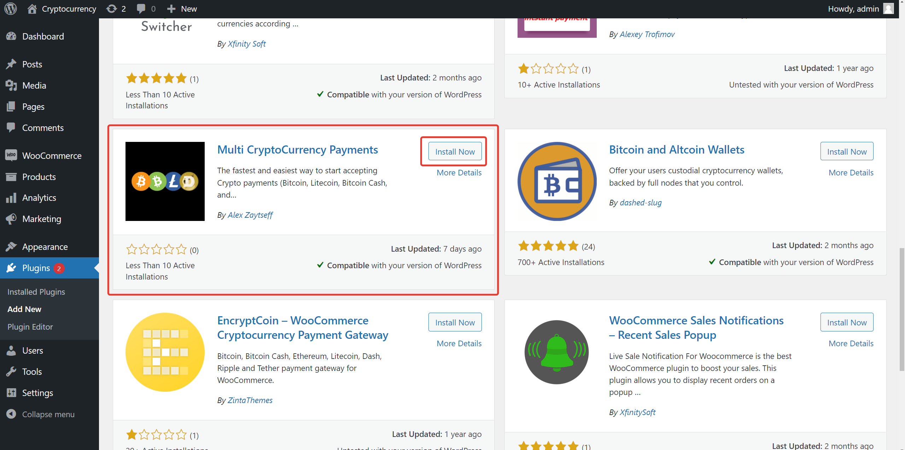Screen dimensions: 905x450
Task: Open More Details for Multi CryptoCurrency Payments
Action: 459,173
